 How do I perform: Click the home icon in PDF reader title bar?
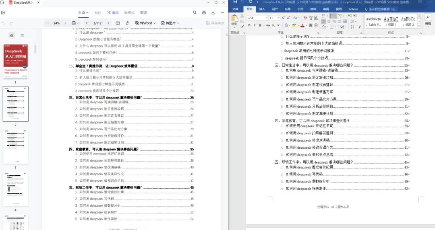(2, 2)
